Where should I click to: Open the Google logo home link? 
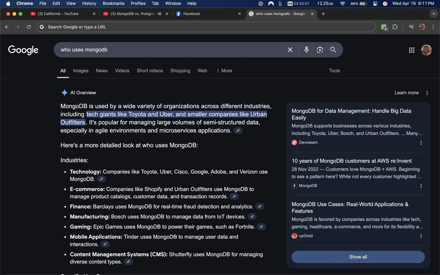point(23,50)
